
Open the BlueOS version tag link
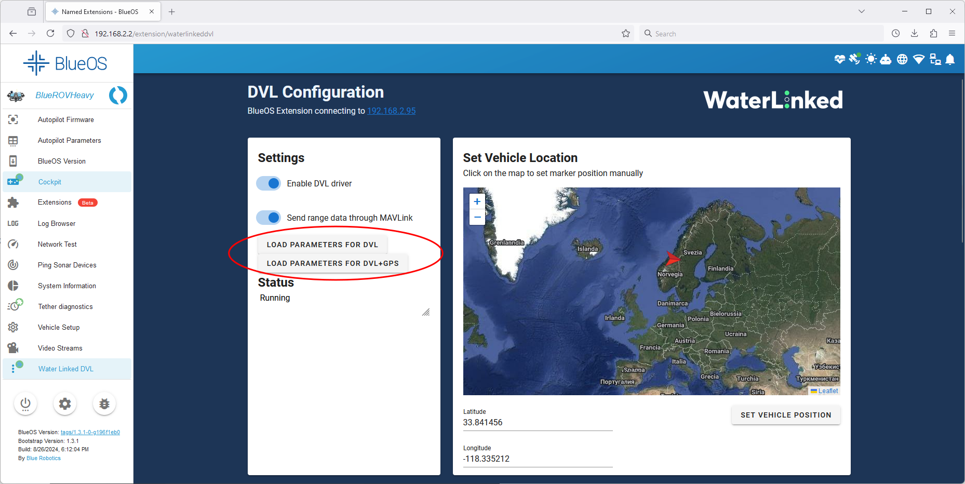click(x=90, y=432)
